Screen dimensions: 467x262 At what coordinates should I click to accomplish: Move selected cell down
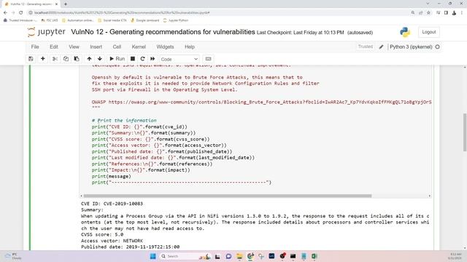(x=100, y=59)
